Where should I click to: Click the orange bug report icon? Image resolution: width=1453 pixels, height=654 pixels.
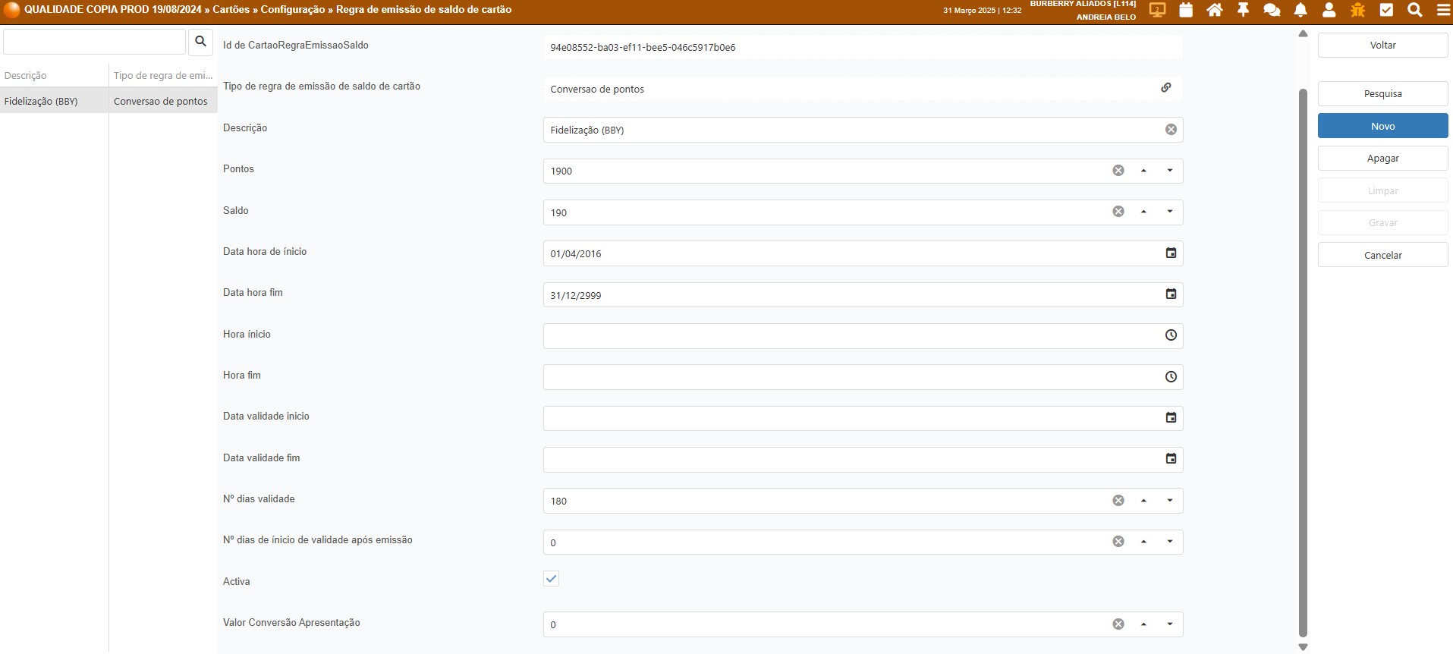point(1357,10)
